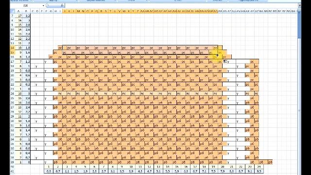Viewport: 311px width, 175px height.
Task: Click the cell showing 5,1 in row 41
Action: pyautogui.click(x=158, y=171)
